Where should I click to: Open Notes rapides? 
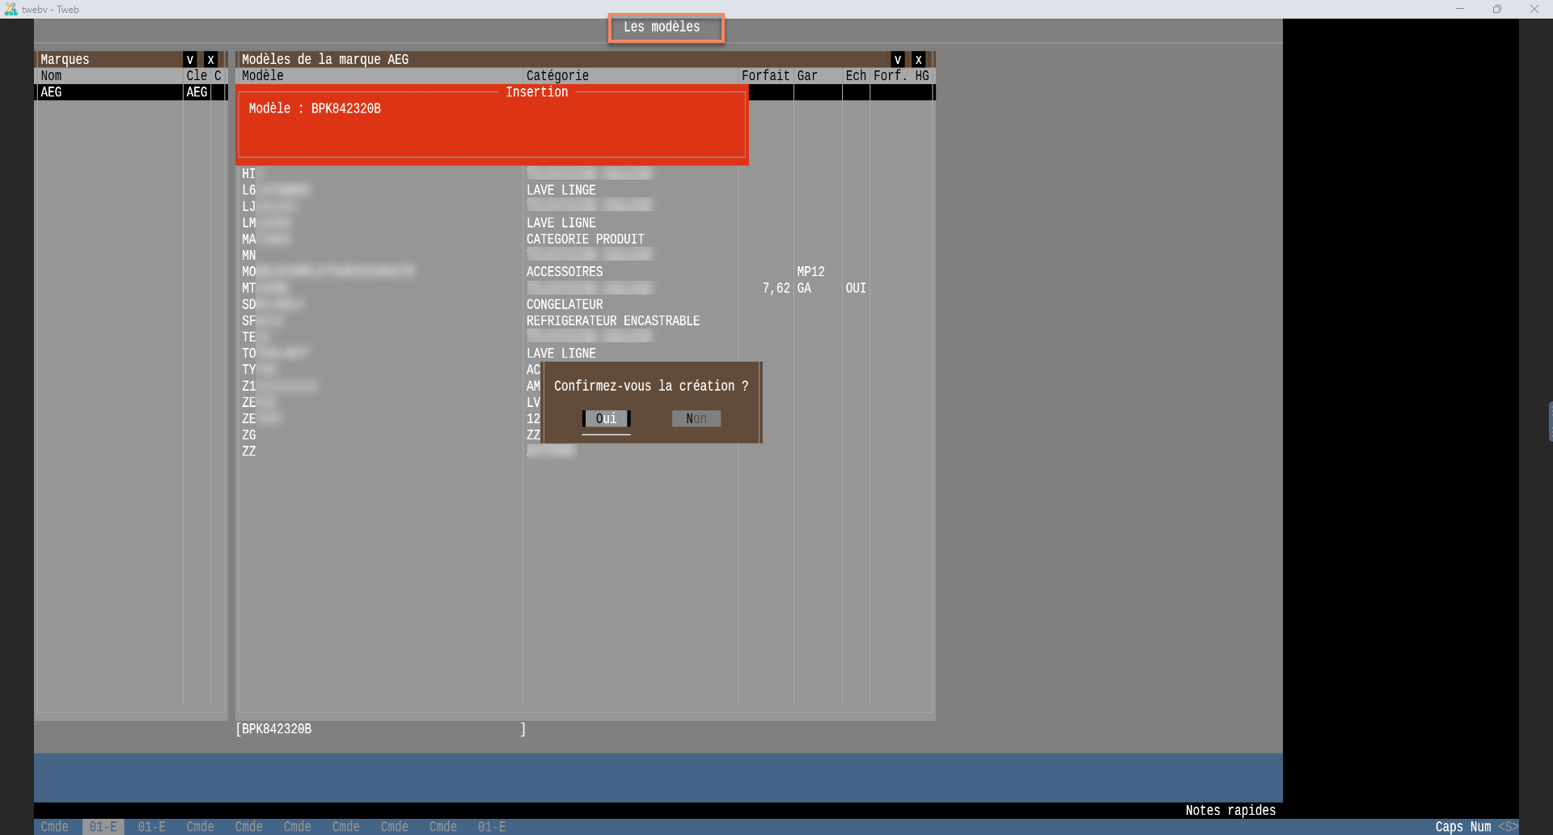tap(1229, 811)
